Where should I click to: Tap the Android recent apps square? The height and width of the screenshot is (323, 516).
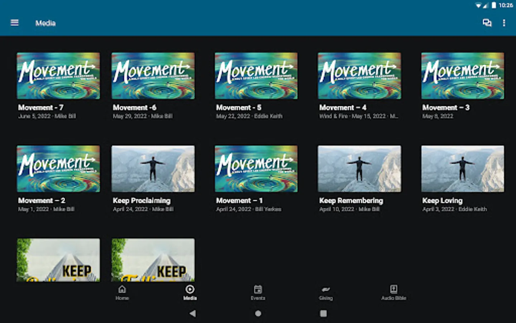click(x=323, y=313)
